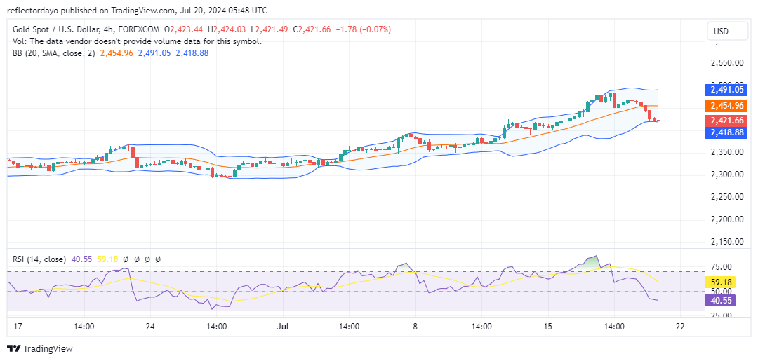Click the 2,418.88 lower band price label
Screen dimensions: 758x361
[x=727, y=132]
